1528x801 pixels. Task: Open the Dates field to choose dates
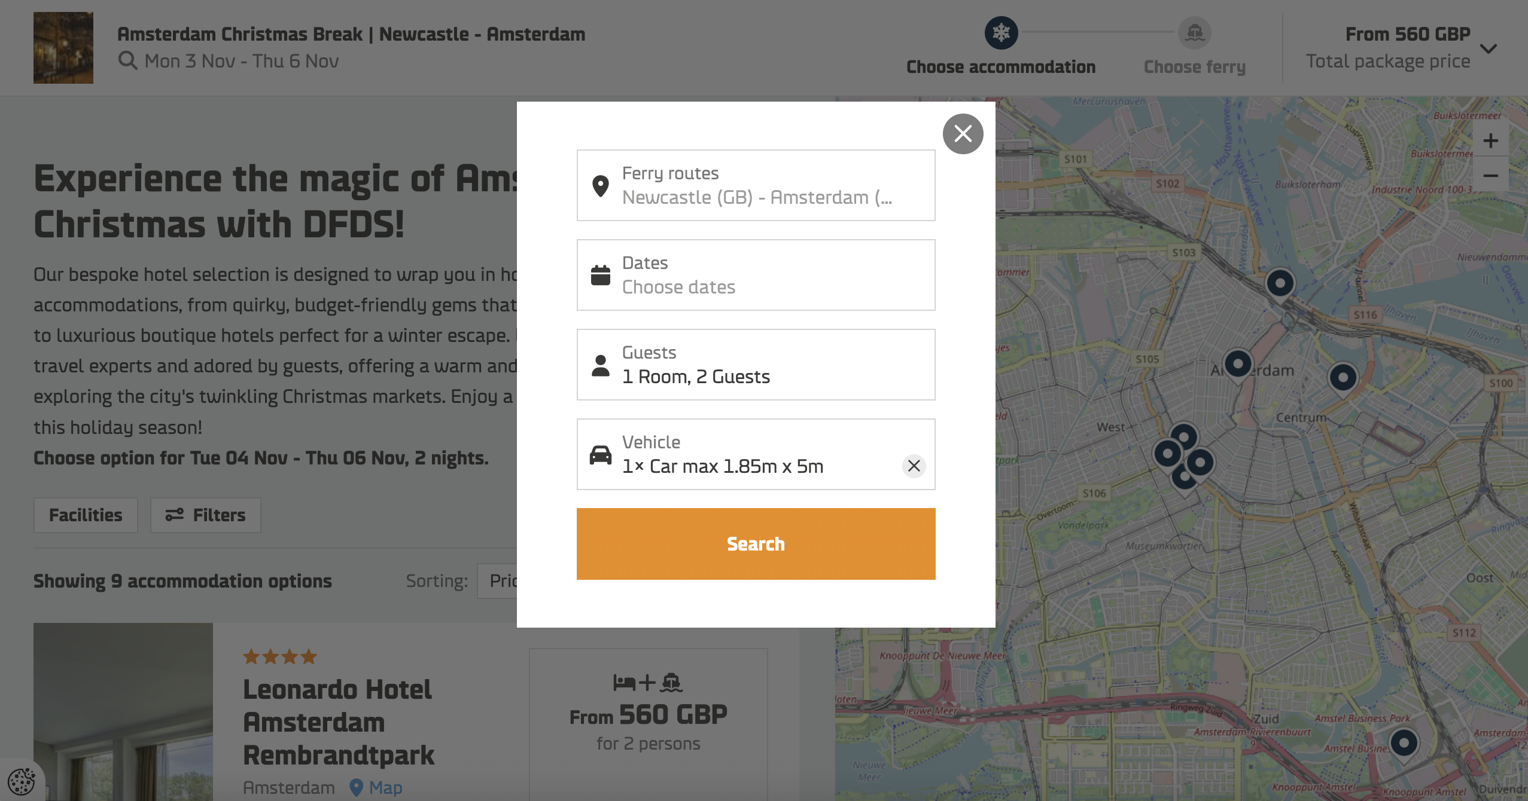coord(756,275)
